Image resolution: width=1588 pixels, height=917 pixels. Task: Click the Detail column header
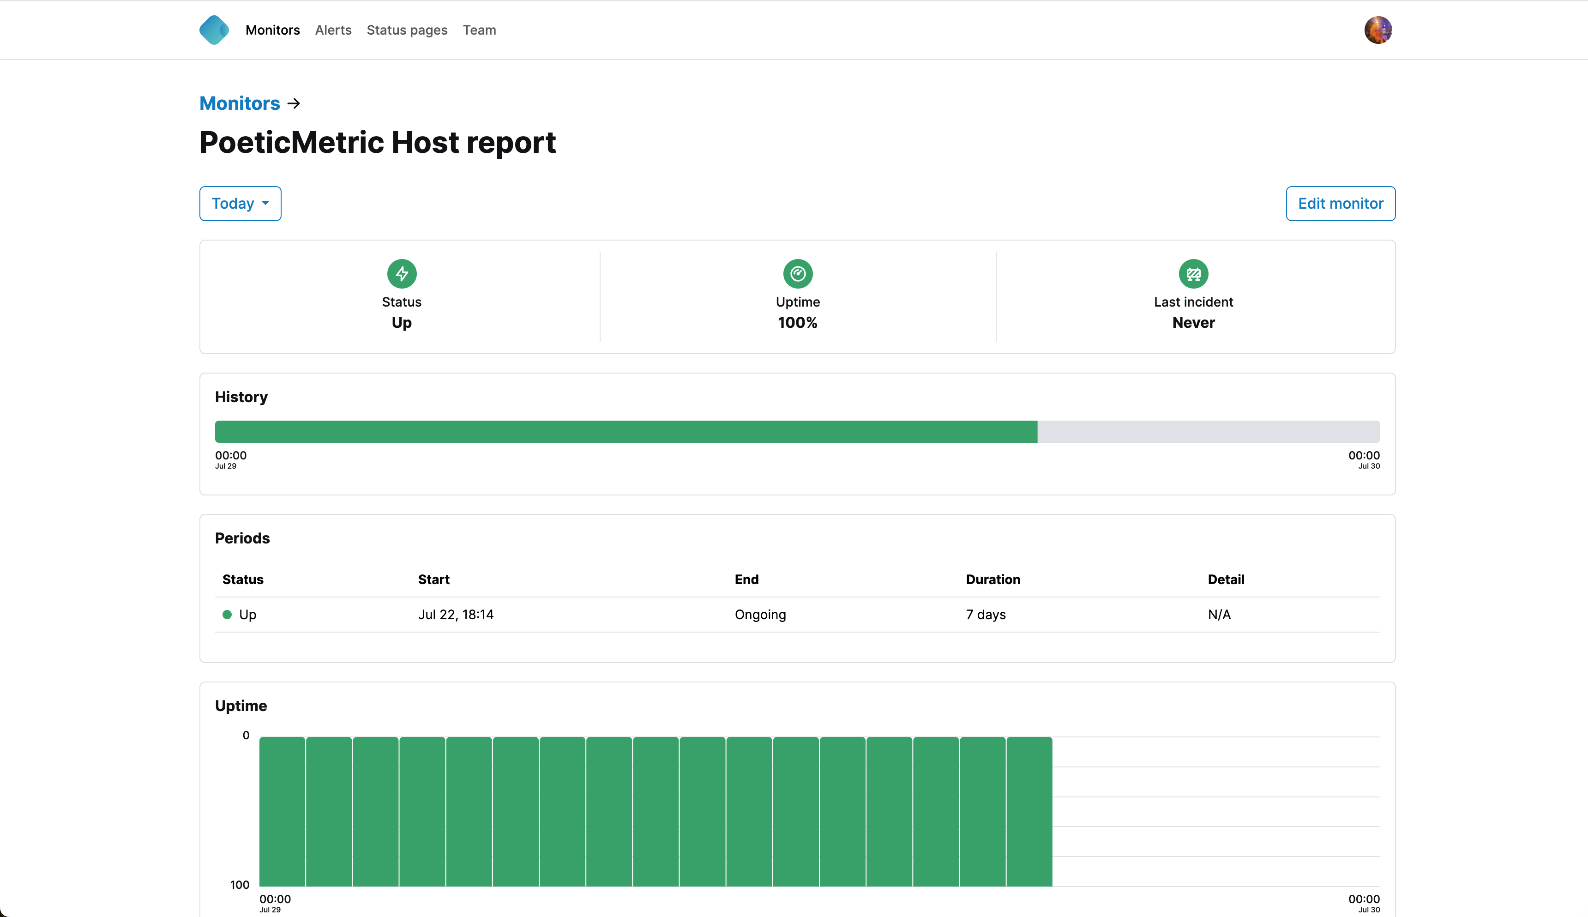[1226, 579]
